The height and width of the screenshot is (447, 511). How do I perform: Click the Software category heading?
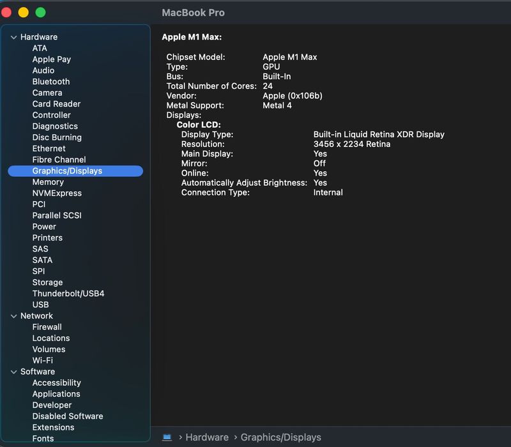(x=38, y=372)
